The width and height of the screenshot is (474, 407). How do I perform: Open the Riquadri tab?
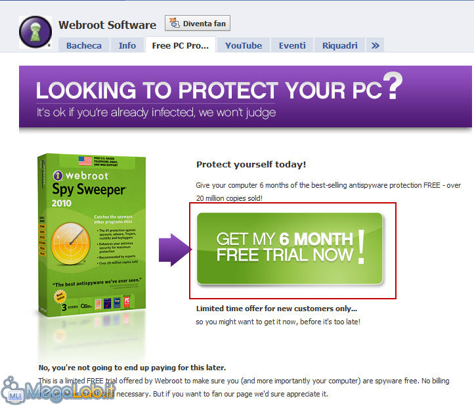pyautogui.click(x=339, y=45)
